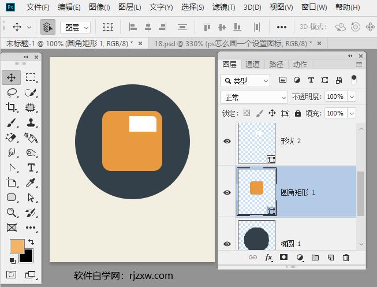Add a layer mask
The width and height of the screenshot is (377, 287).
[283, 258]
